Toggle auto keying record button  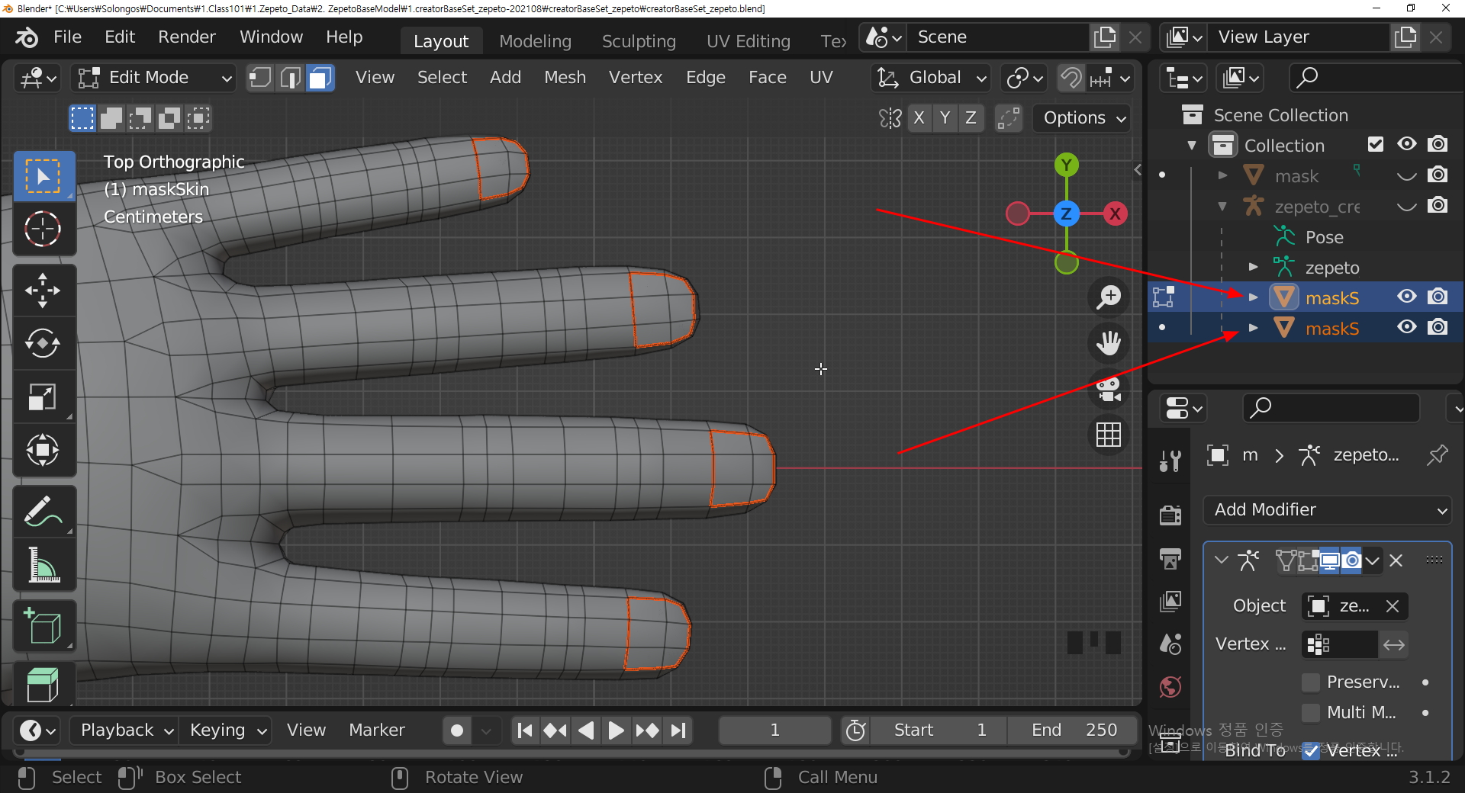coord(457,730)
